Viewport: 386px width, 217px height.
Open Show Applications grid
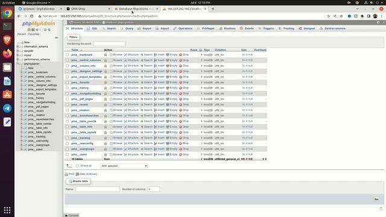click(x=7, y=210)
